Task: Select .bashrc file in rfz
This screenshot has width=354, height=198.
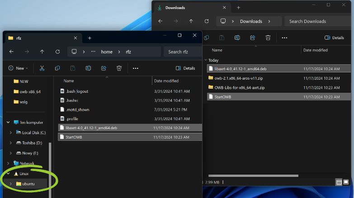Action: click(130, 100)
